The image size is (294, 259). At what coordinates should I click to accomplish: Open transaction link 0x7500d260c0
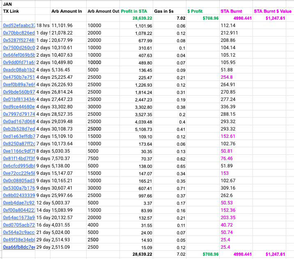coord(19,48)
